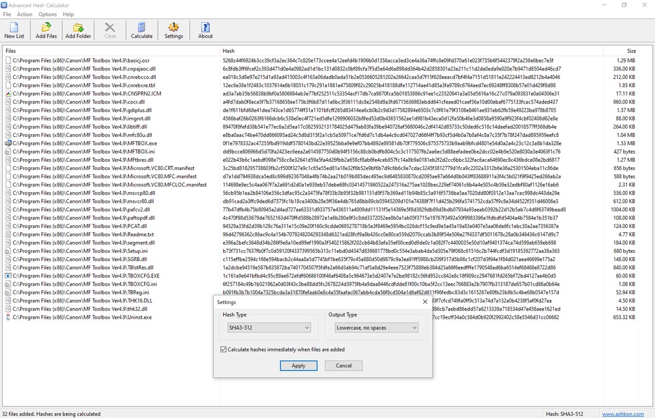Image resolution: width=655 pixels, height=418 pixels.
Task: Sort by the Hash column header
Action: click(411, 51)
